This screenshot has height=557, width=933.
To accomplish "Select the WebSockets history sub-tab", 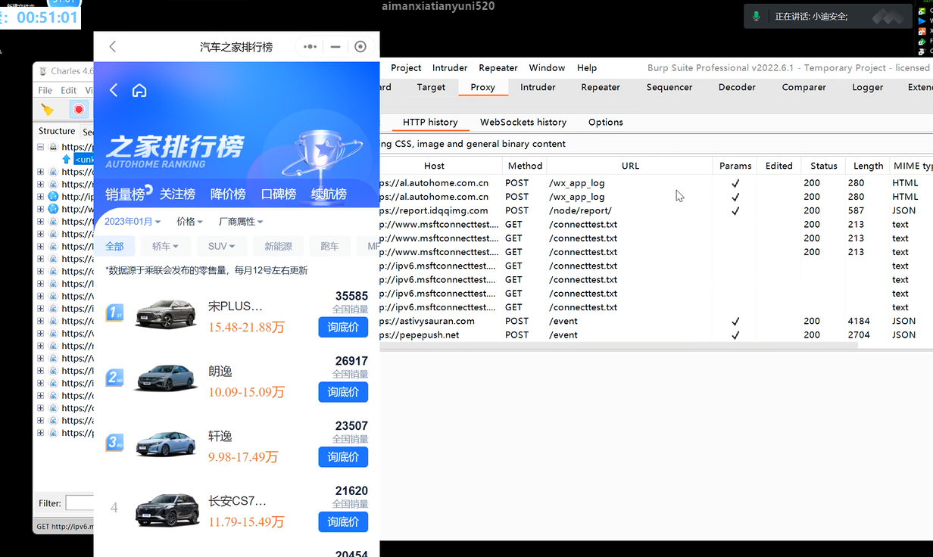I will (x=523, y=122).
